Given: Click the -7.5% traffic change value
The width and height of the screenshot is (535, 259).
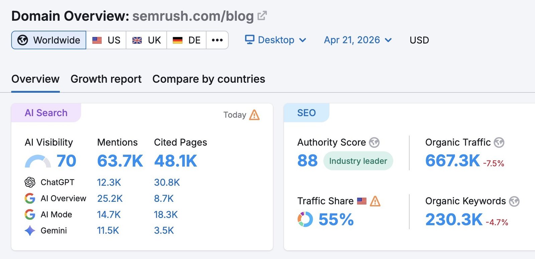Looking at the screenshot, I should coord(494,163).
